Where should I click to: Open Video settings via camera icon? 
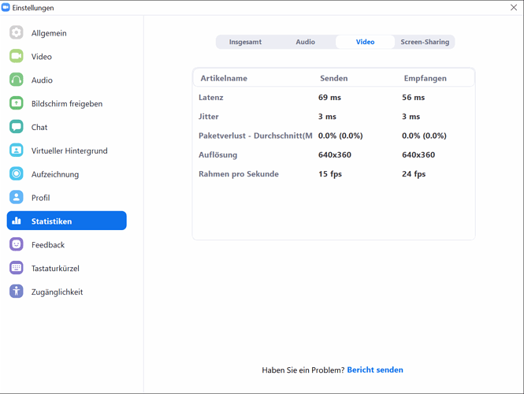[x=17, y=57]
